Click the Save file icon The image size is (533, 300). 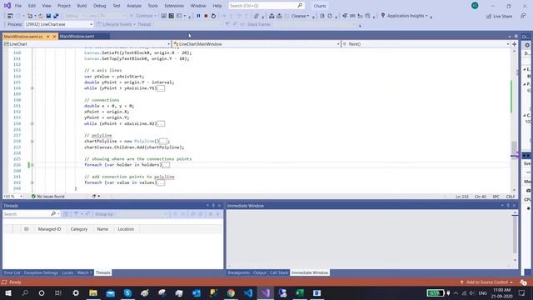click(x=48, y=16)
